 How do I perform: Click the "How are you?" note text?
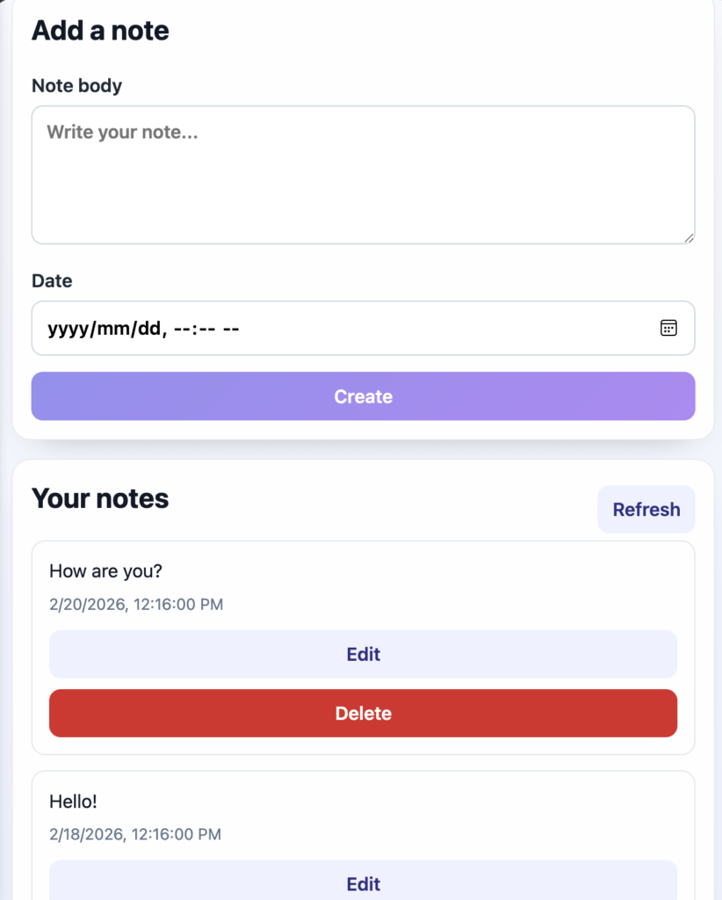105,571
